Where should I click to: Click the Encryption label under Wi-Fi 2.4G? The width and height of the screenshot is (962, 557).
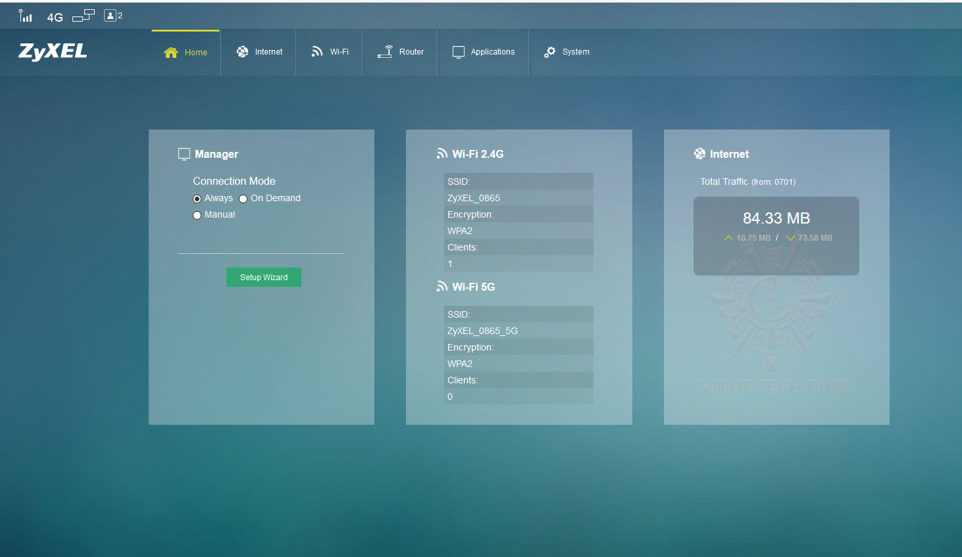point(470,214)
